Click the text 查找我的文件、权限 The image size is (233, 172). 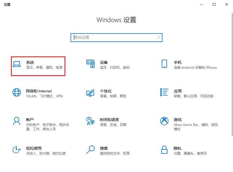[x=115, y=153]
